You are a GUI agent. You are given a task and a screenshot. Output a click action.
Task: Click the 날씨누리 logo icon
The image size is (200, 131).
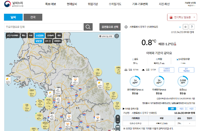click(x=7, y=4)
